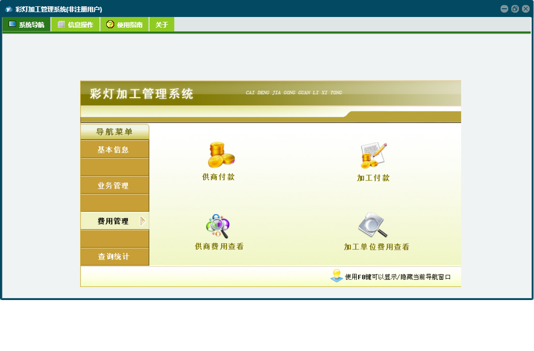
Task: Open the 关于 menu
Action: [162, 24]
